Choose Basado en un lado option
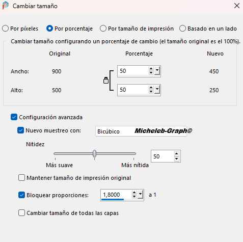 pos(182,29)
